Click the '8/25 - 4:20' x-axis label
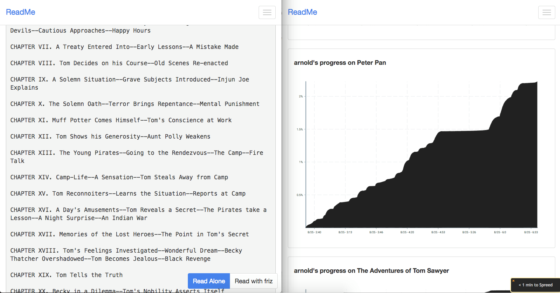This screenshot has height=293, width=560. tap(407, 232)
